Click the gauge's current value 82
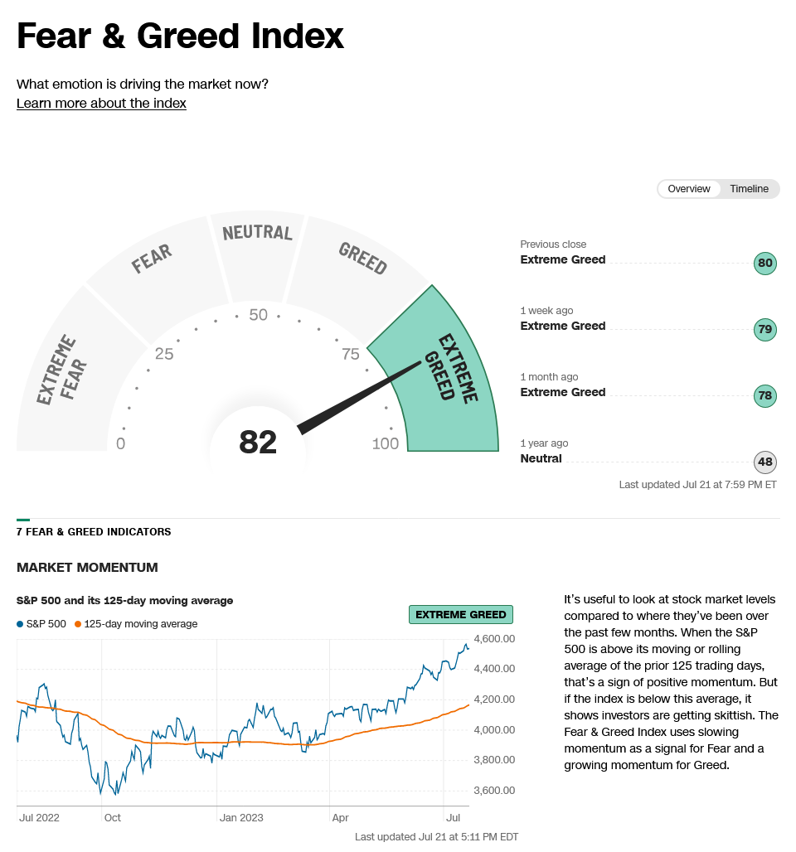Viewport: 796px width, 852px height. (257, 443)
